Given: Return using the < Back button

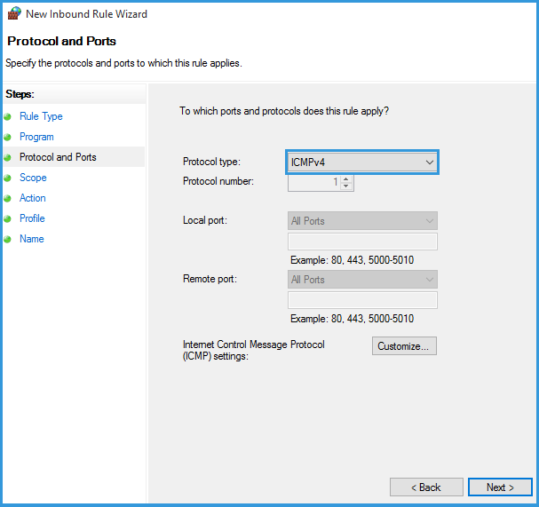Looking at the screenshot, I should point(426,487).
